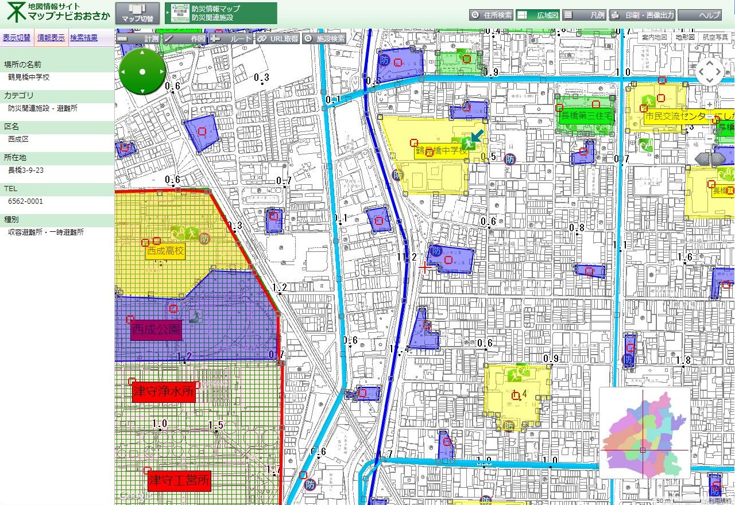Switch base map to 地形図
The height and width of the screenshot is (505, 735).
coord(685,37)
